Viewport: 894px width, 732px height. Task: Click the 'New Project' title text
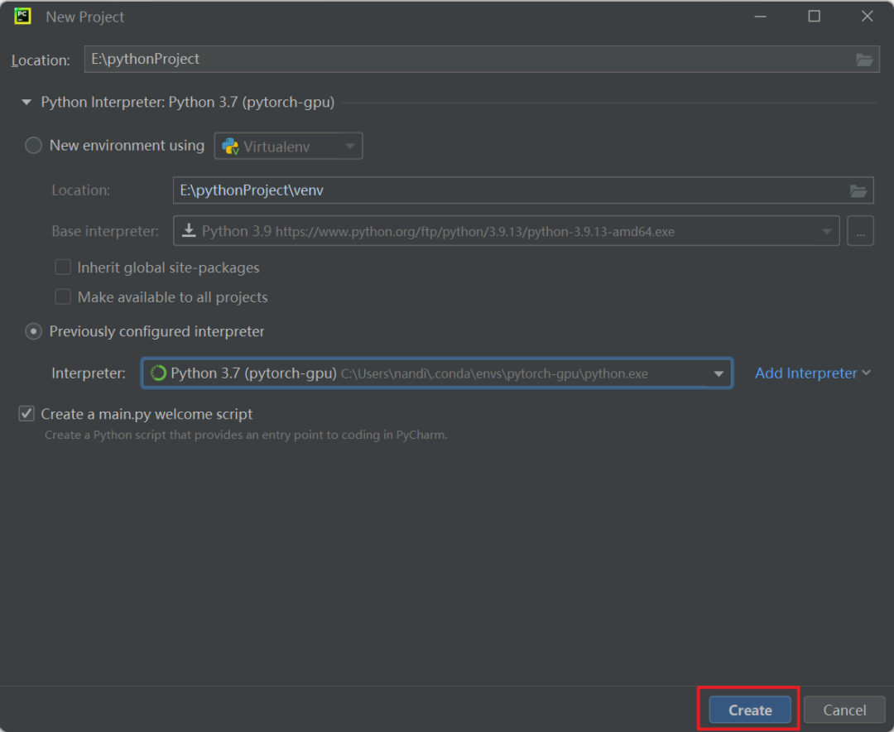(x=85, y=17)
